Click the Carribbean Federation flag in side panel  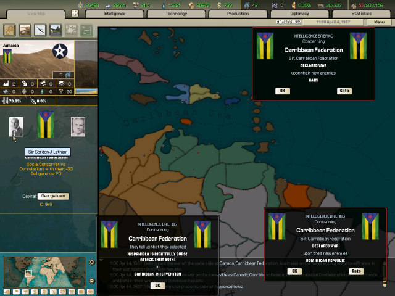[x=45, y=125]
